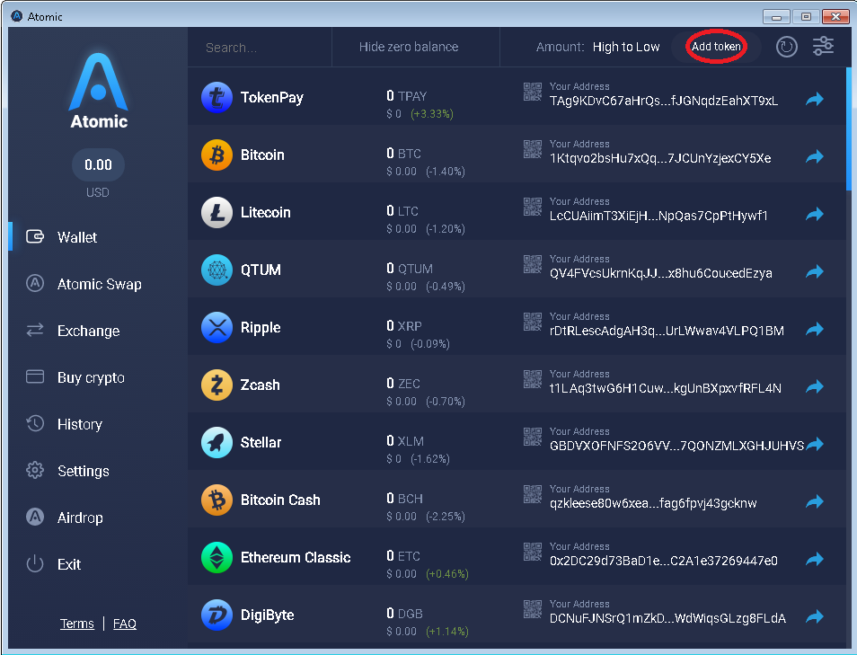Click the Ethereum Classic coin icon

coord(217,557)
